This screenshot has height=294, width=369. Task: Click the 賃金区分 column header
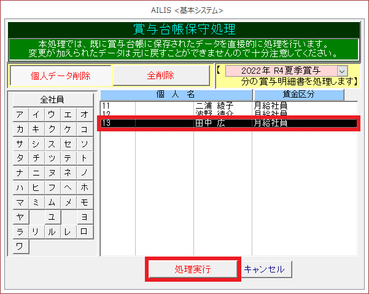(298, 95)
